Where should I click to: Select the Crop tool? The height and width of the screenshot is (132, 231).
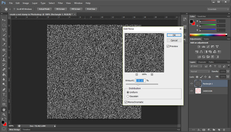click(x=4, y=40)
